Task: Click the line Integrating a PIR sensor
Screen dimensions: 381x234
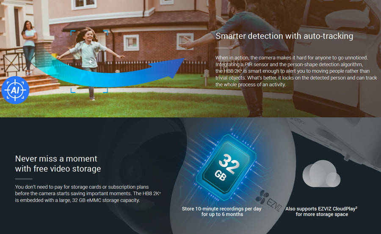Action: click(x=289, y=65)
